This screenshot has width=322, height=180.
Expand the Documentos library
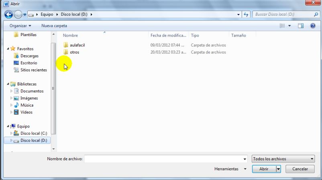coord(11,91)
